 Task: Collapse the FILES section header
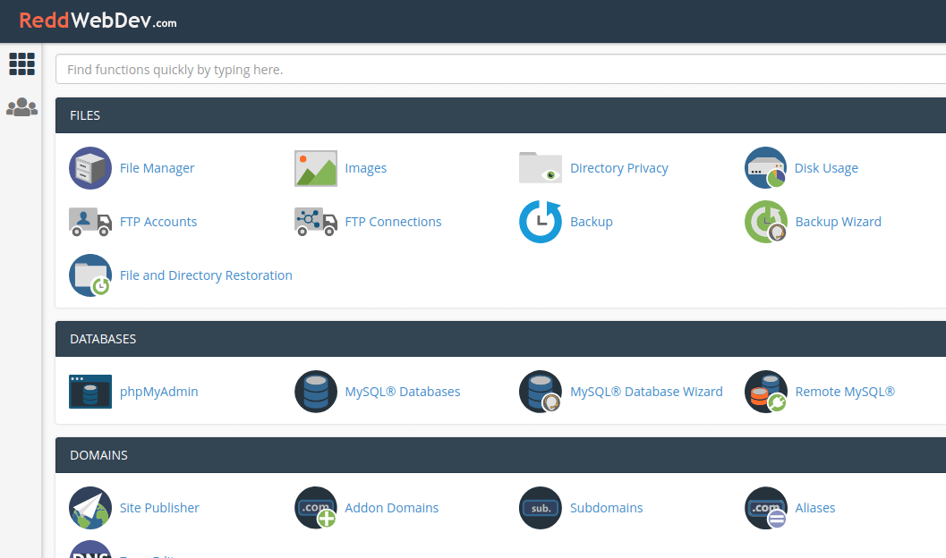pos(501,115)
